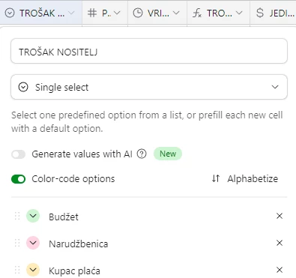Enable the Generate values with AI toggle
This screenshot has height=278, width=296.
(x=18, y=154)
